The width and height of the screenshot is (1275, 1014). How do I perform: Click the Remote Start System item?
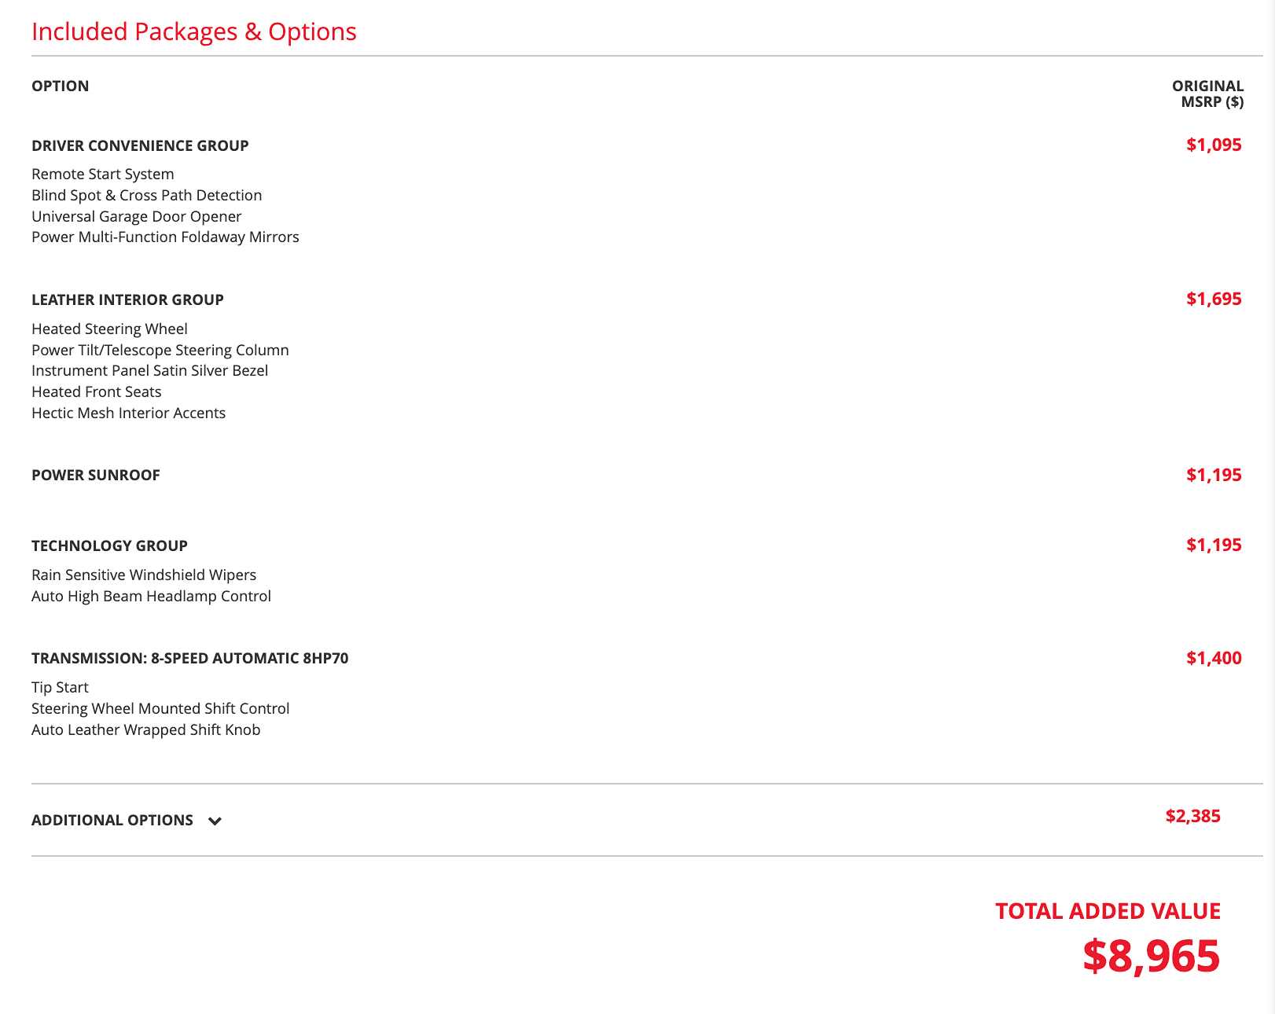click(x=103, y=175)
